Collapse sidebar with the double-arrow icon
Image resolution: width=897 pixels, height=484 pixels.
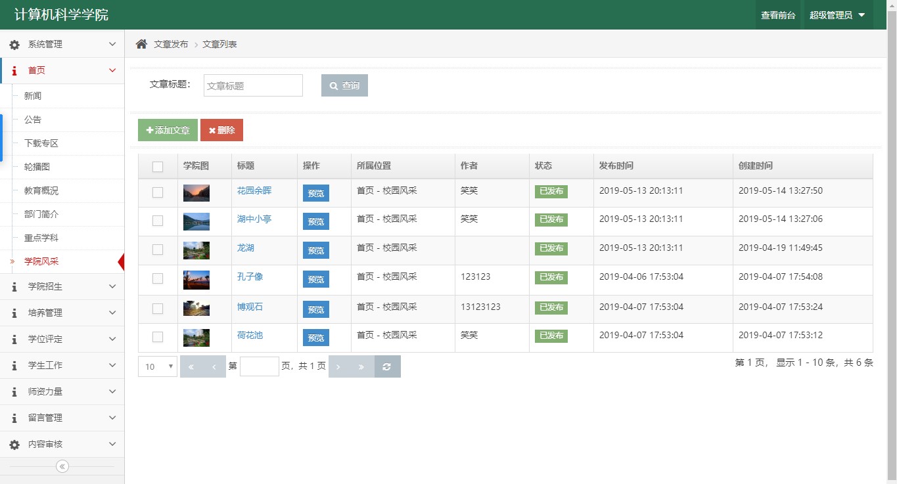tap(62, 466)
